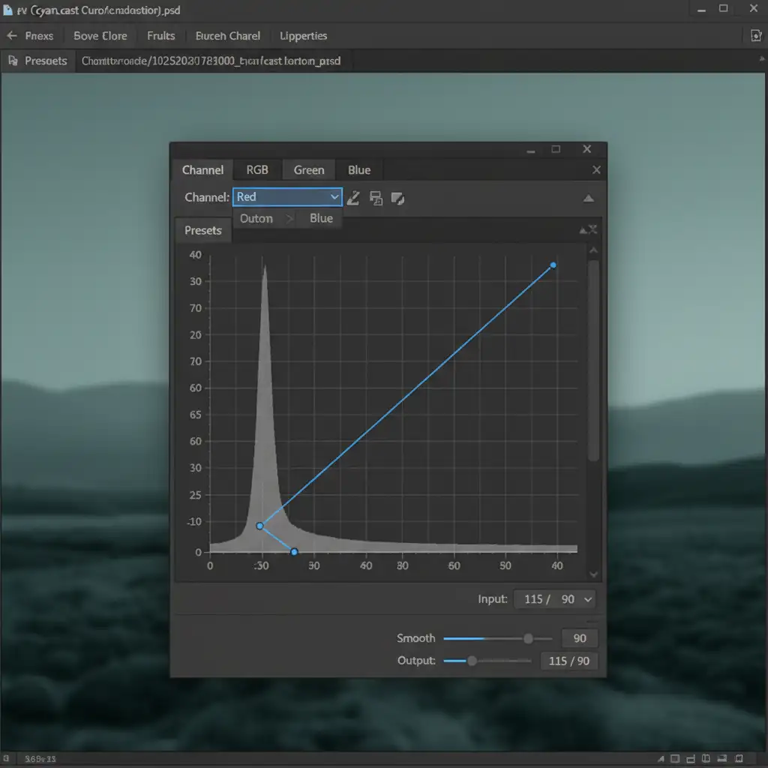Click the folder icon beside Presets path
The width and height of the screenshot is (768, 768).
point(13,61)
